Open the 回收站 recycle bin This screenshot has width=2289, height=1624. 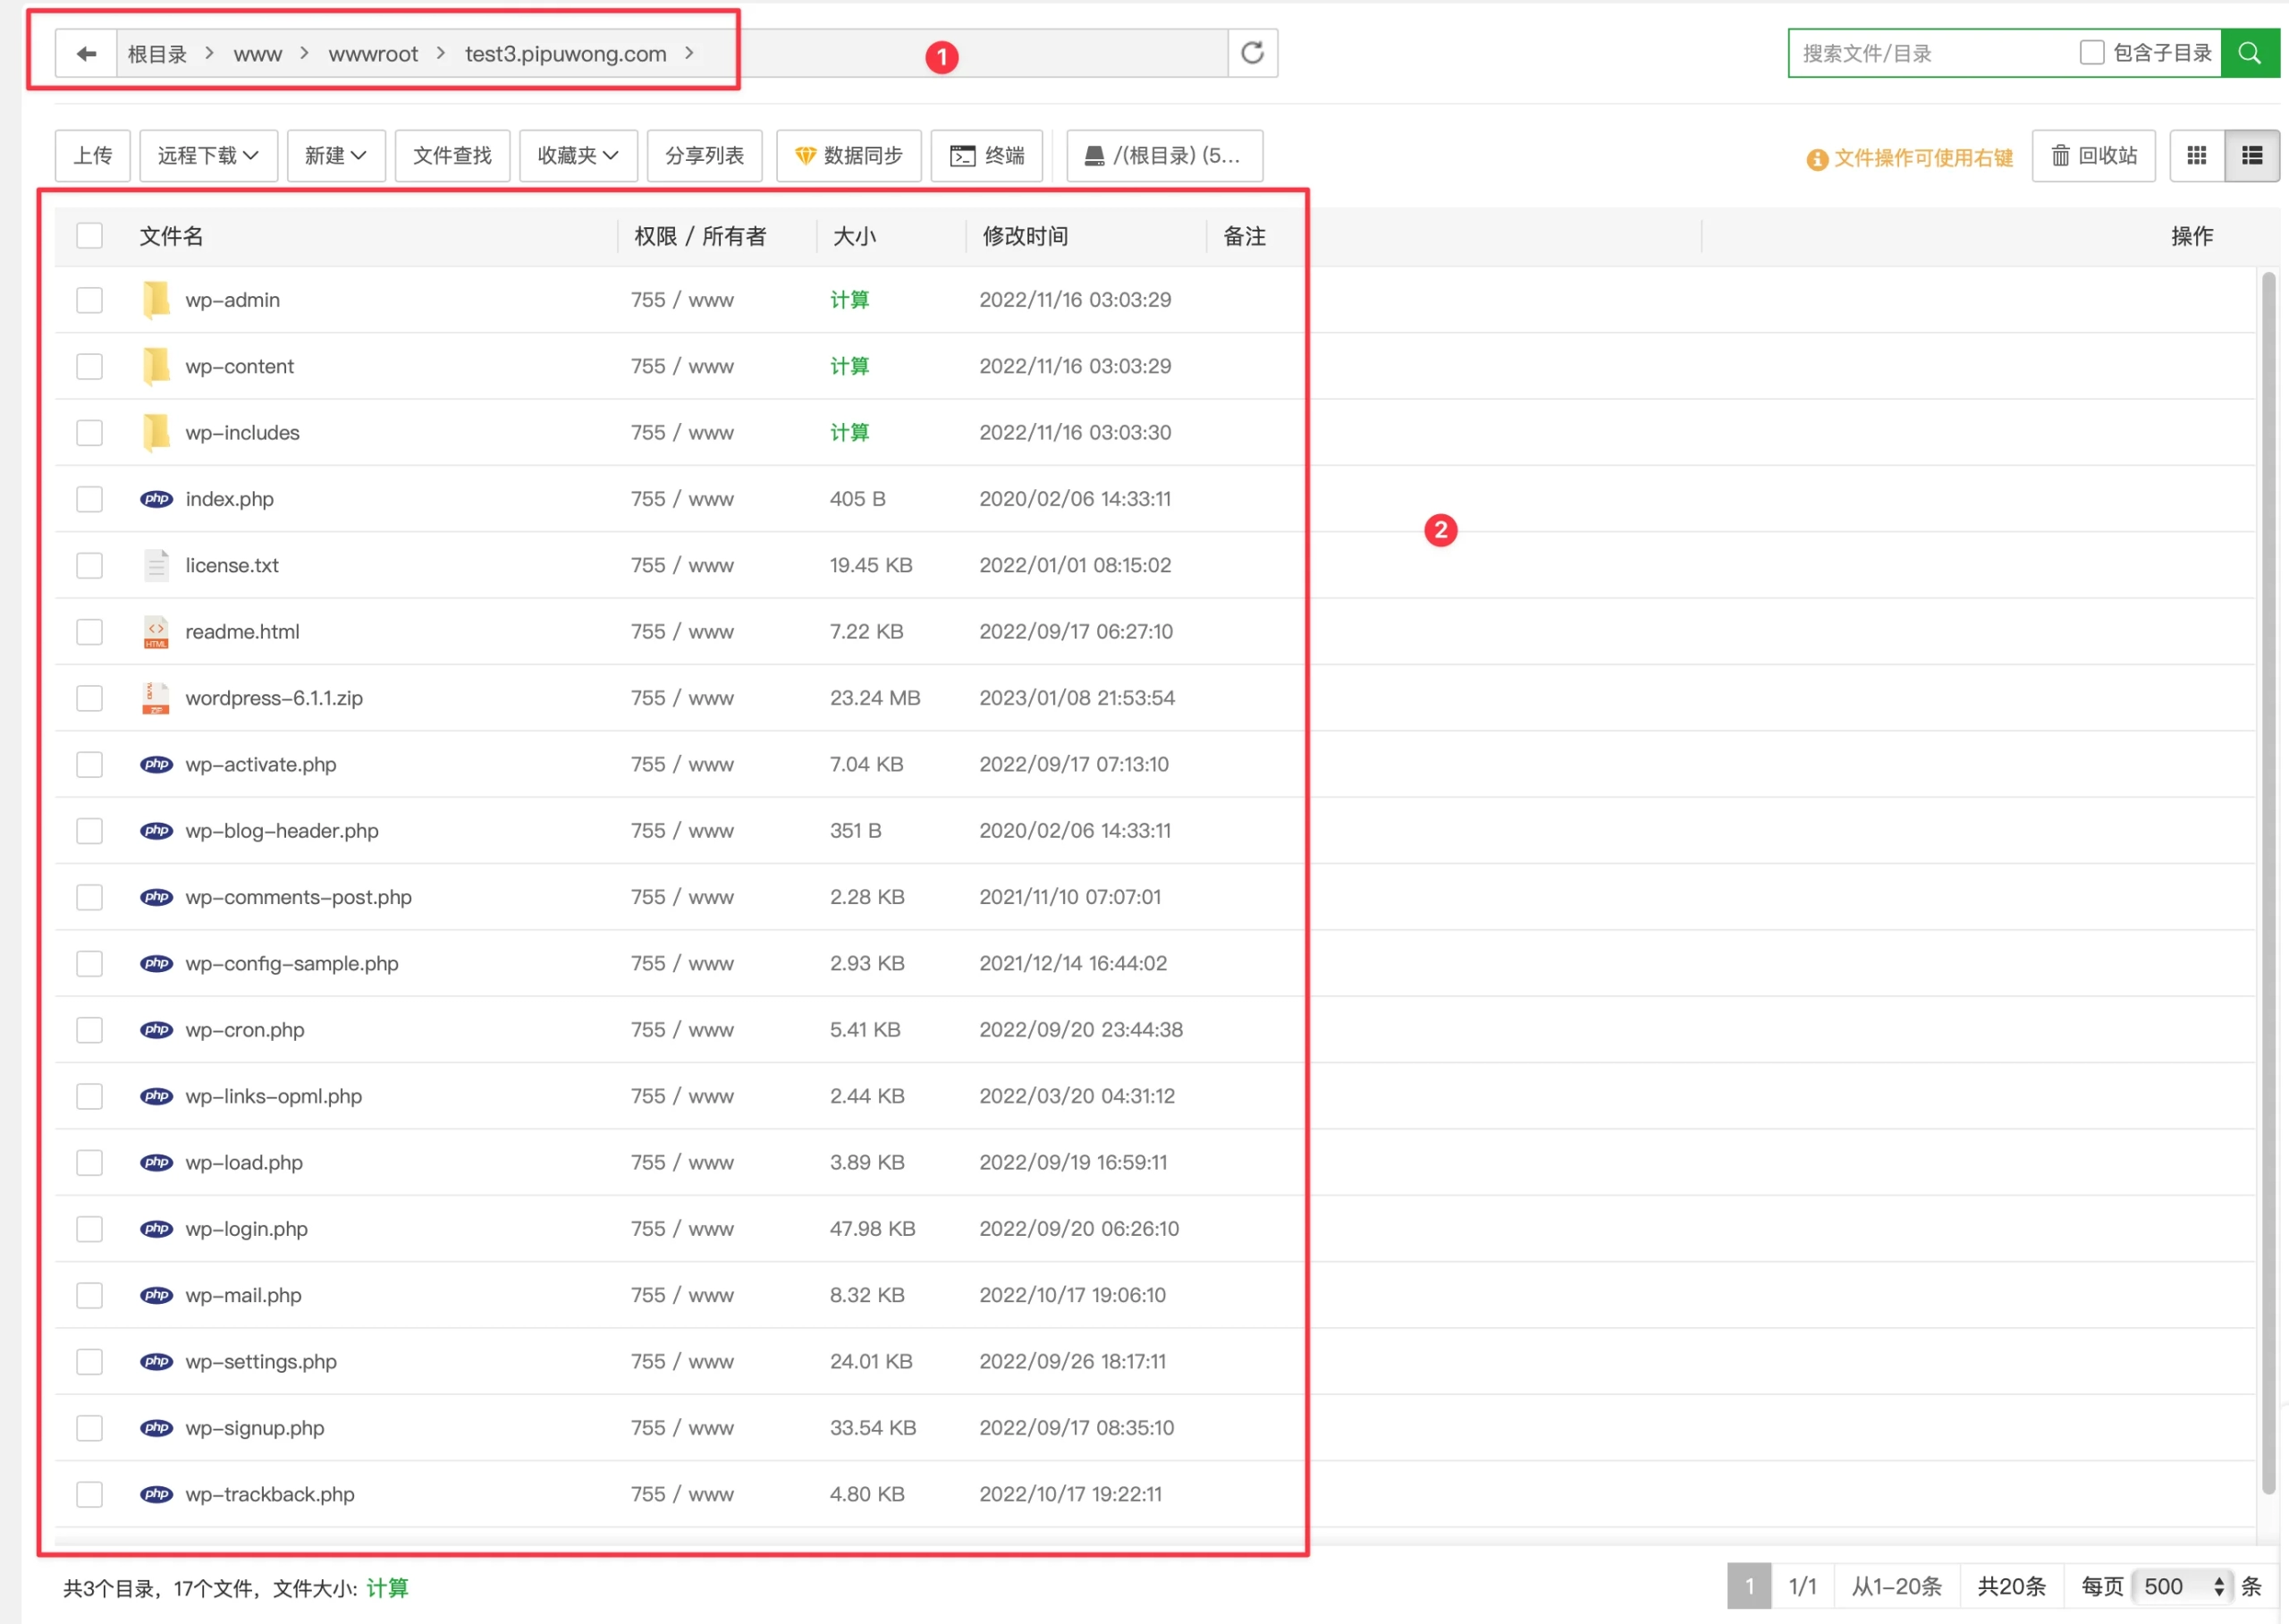click(2094, 155)
